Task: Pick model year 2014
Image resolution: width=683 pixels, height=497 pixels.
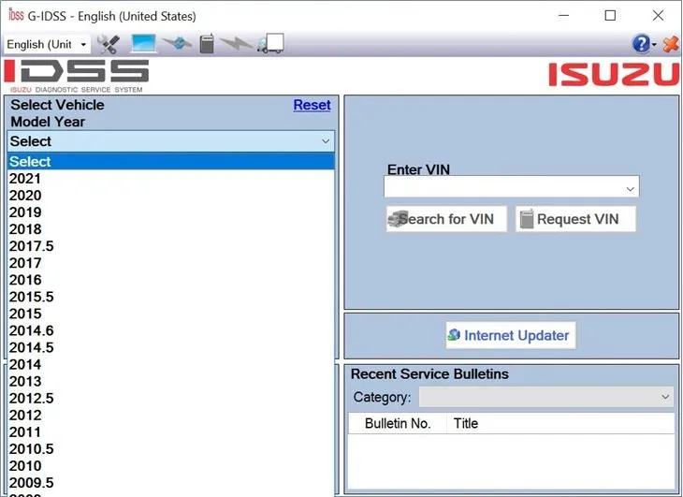Action: [170, 365]
